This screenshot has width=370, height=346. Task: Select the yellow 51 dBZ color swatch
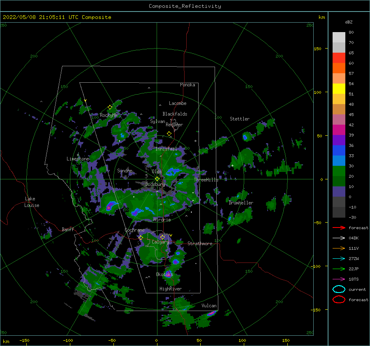(339, 89)
